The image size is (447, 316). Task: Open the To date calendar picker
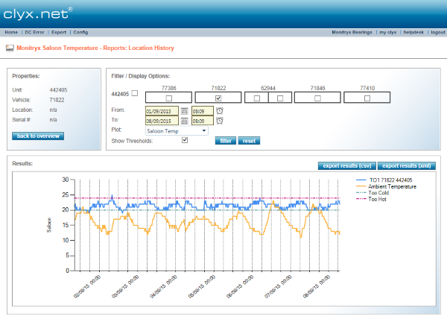(185, 121)
